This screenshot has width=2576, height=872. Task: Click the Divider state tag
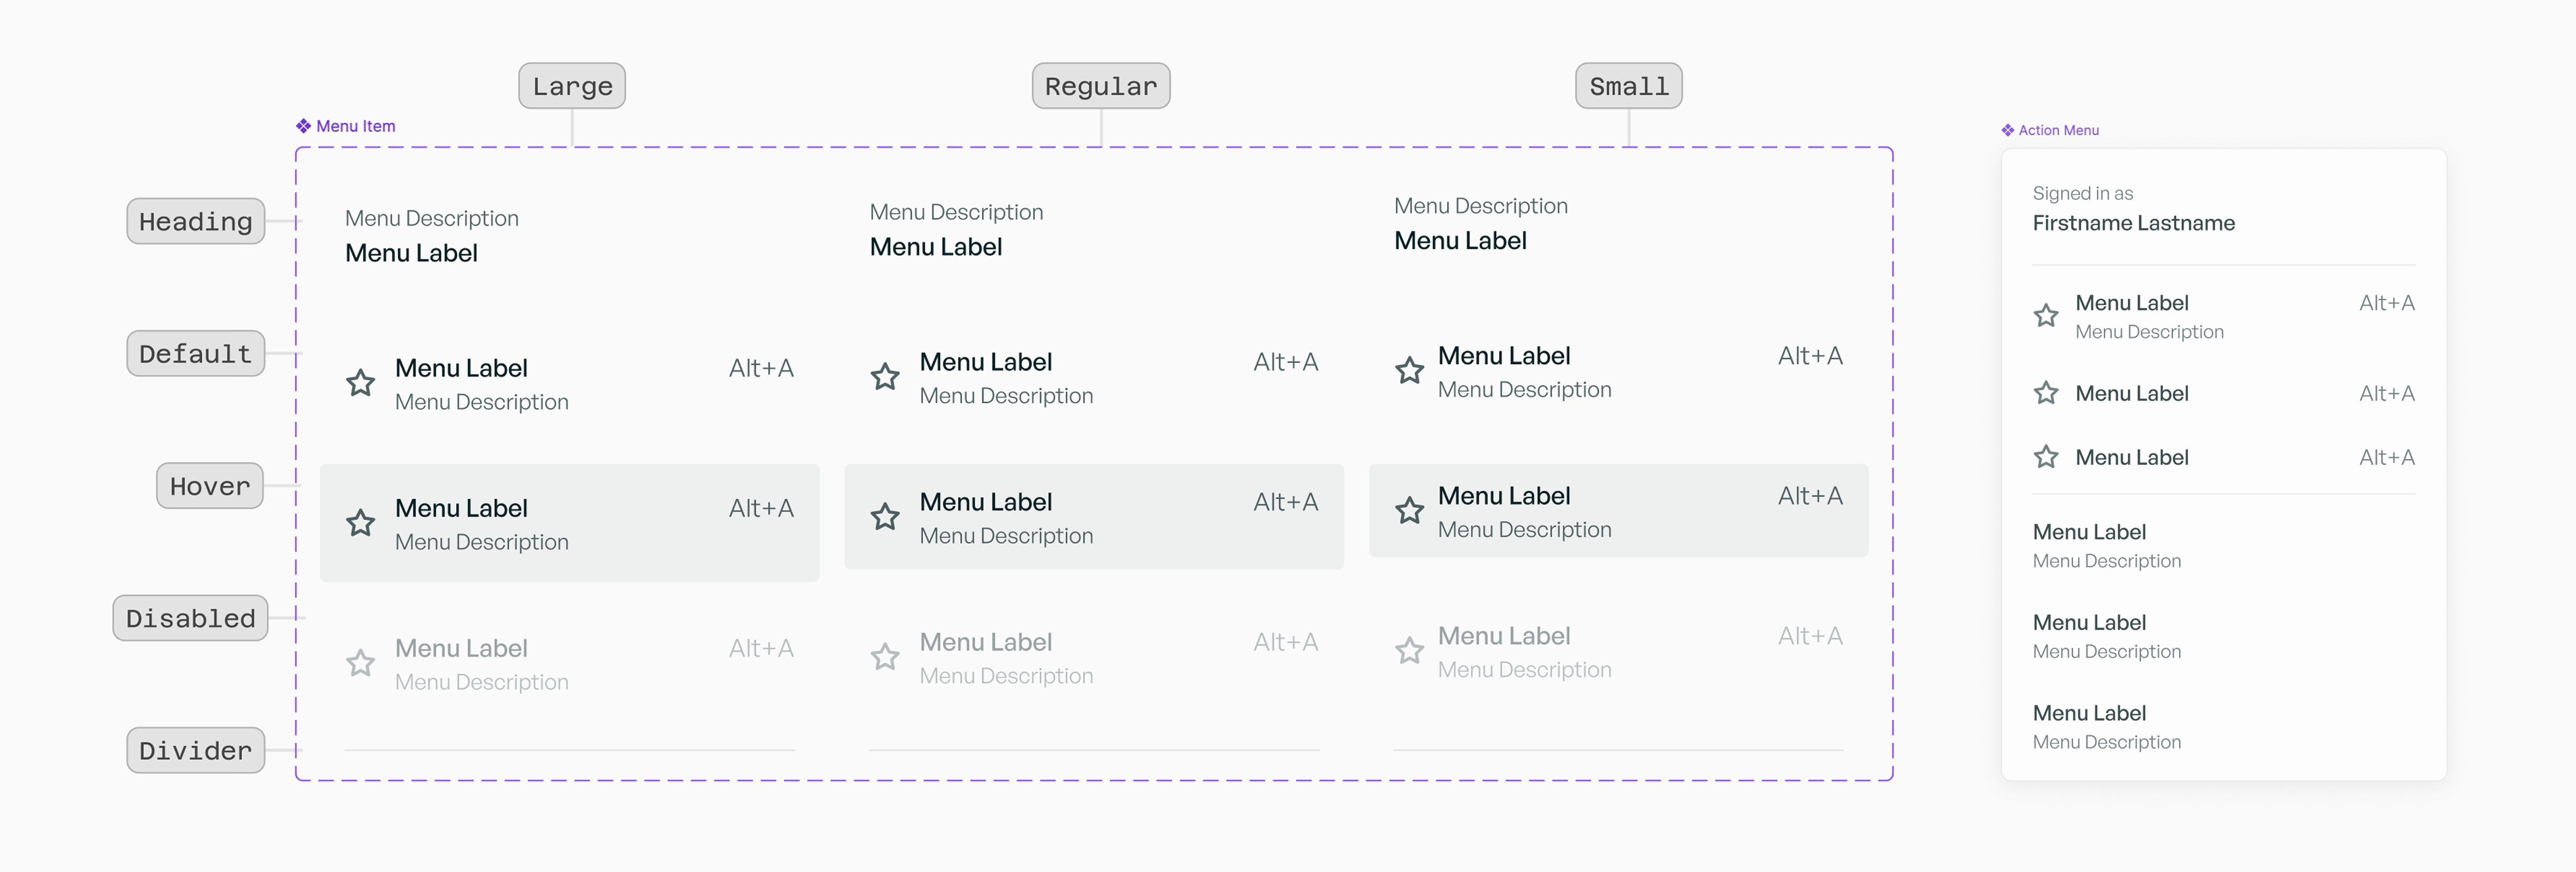pyautogui.click(x=195, y=750)
